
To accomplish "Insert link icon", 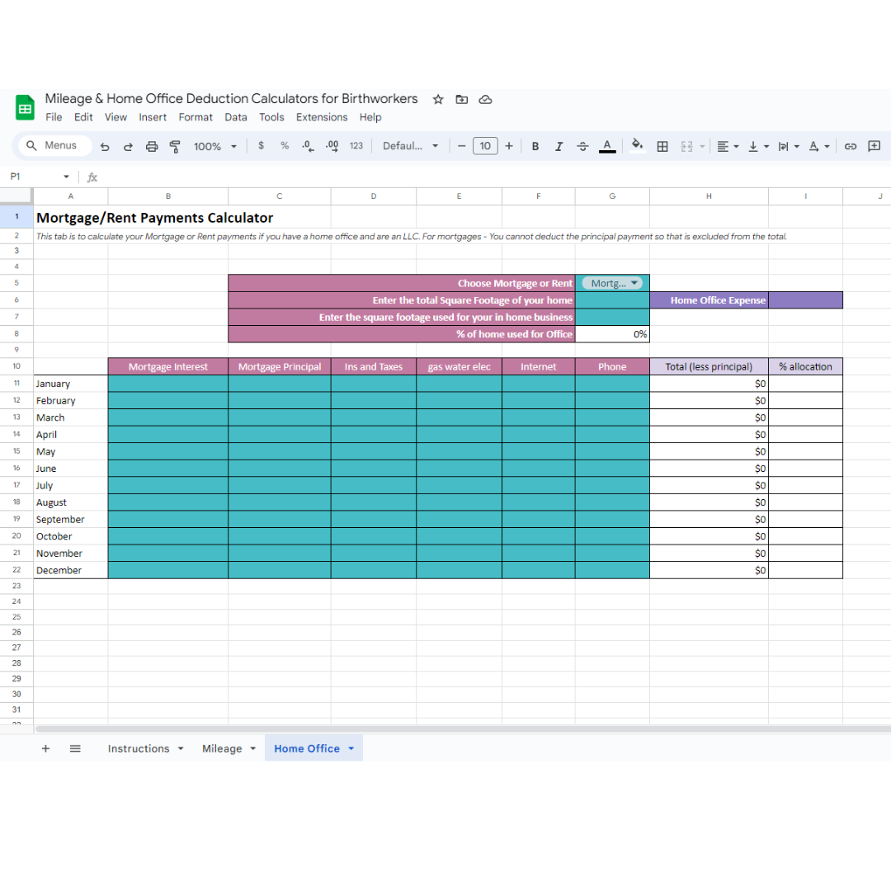I will coord(850,147).
